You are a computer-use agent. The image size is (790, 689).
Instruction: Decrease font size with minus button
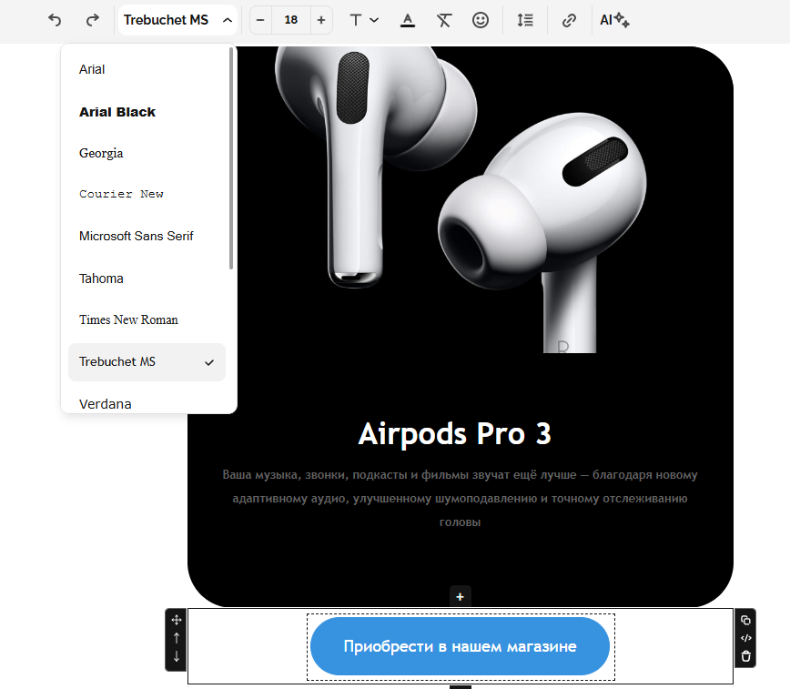[x=260, y=20]
